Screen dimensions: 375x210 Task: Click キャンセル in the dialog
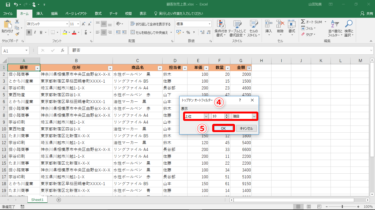pyautogui.click(x=246, y=128)
